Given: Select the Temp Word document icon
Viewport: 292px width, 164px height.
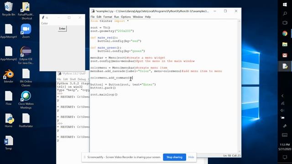Looking at the screenshot, I should pos(9,143).
